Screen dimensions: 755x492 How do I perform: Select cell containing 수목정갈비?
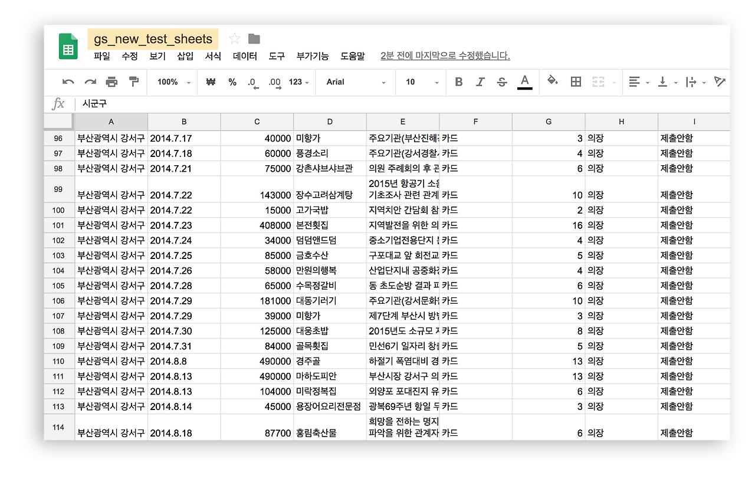click(330, 286)
